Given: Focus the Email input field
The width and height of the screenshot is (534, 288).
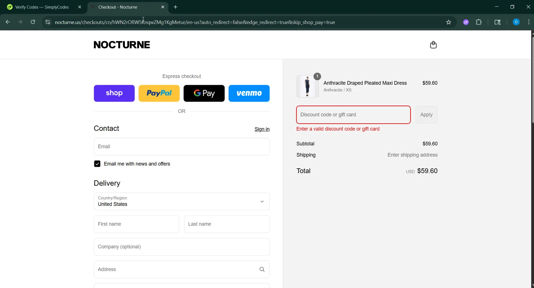Looking at the screenshot, I should [182, 146].
